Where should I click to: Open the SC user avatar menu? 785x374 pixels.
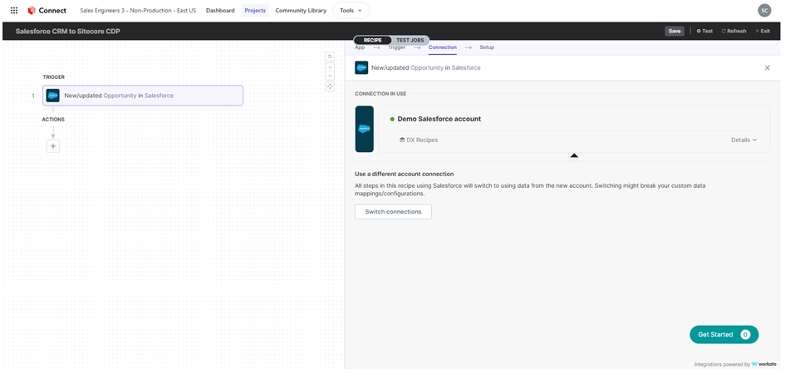pos(764,10)
